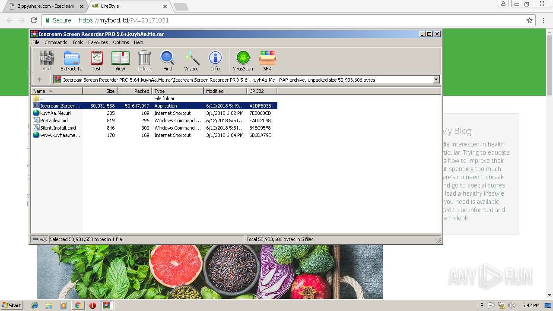Click the Silent.Install.cmd file icon
553x311 pixels.
pos(36,128)
